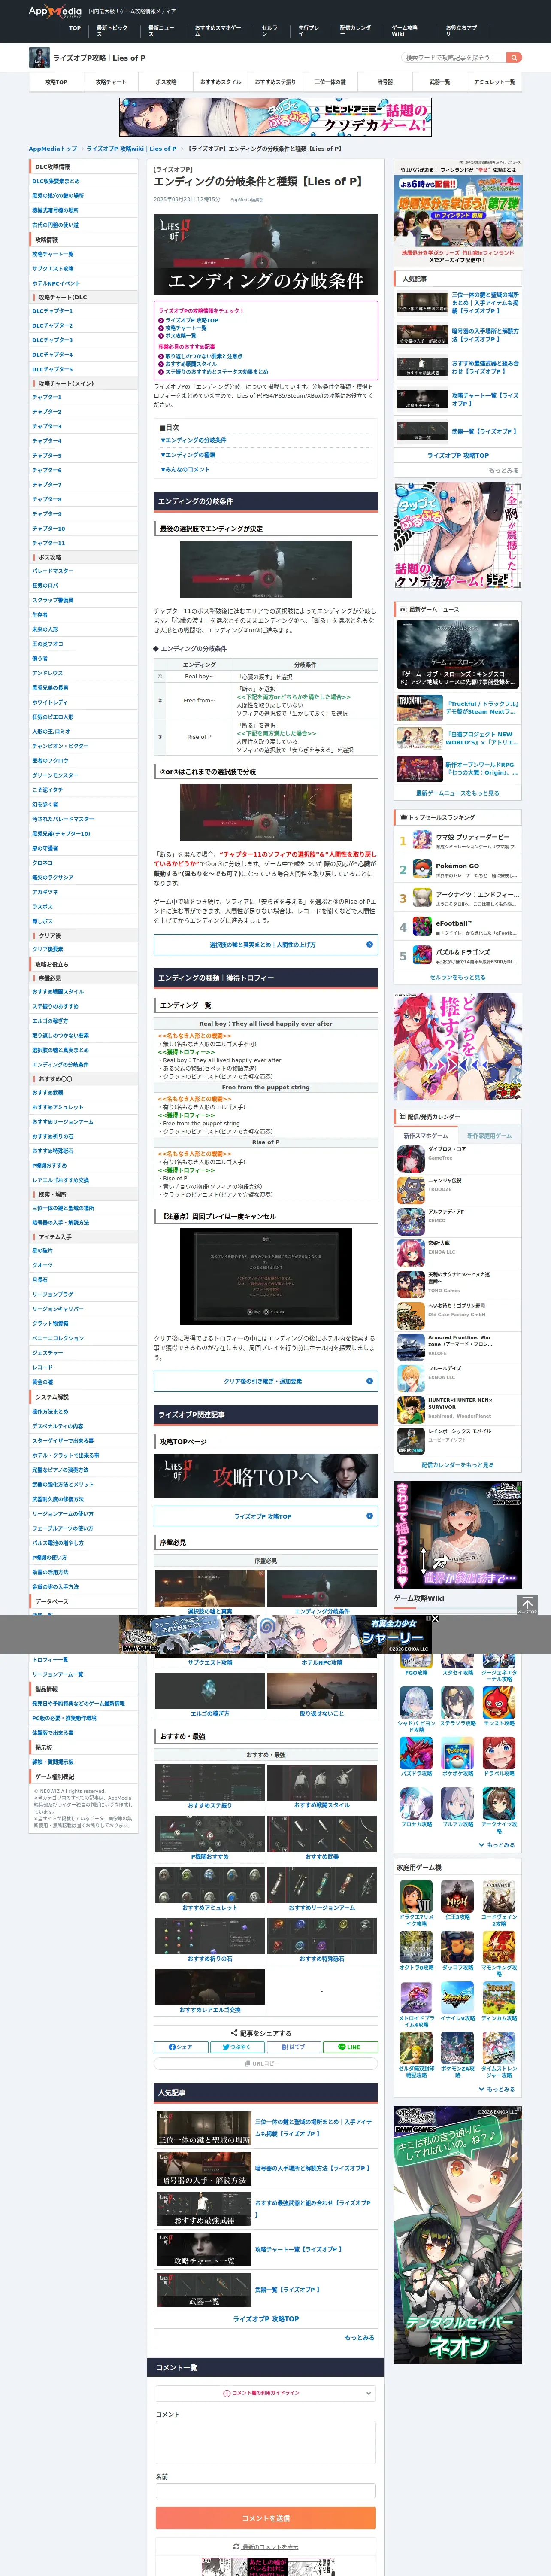Image resolution: width=551 pixels, height=2576 pixels.
Task: Click in the コメント text area
Action: pos(265,2441)
